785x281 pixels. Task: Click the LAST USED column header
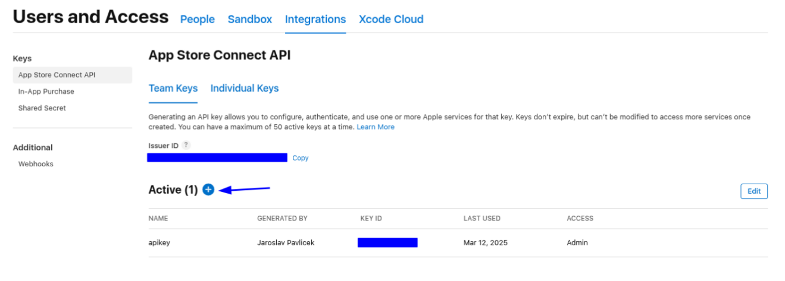pos(481,219)
